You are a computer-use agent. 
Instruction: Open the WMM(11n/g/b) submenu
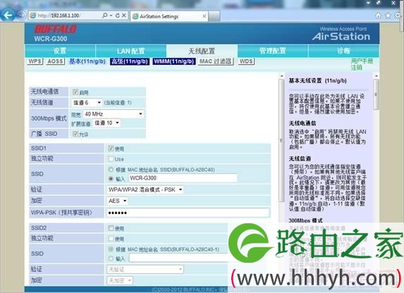pos(174,61)
